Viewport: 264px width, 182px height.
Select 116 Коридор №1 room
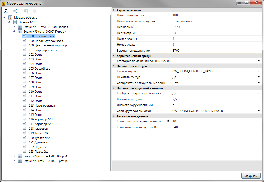tap(41, 119)
